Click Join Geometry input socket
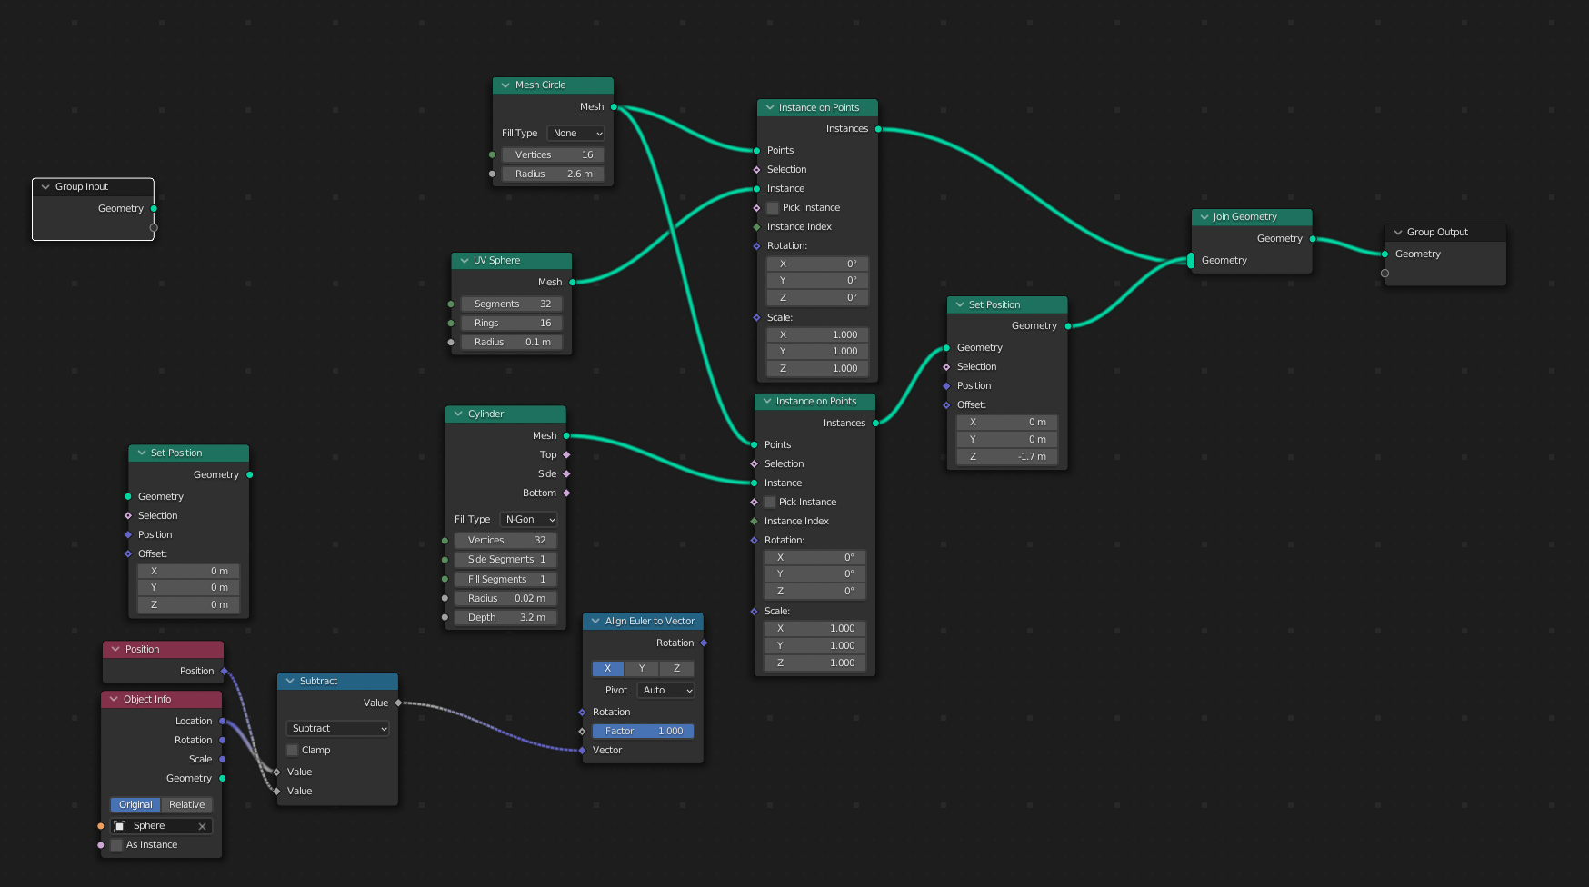Screen dimensions: 1589x887 click(x=1191, y=261)
